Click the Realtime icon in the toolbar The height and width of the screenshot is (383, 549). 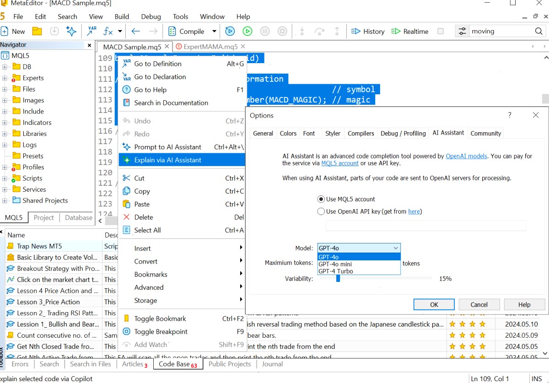coord(396,31)
